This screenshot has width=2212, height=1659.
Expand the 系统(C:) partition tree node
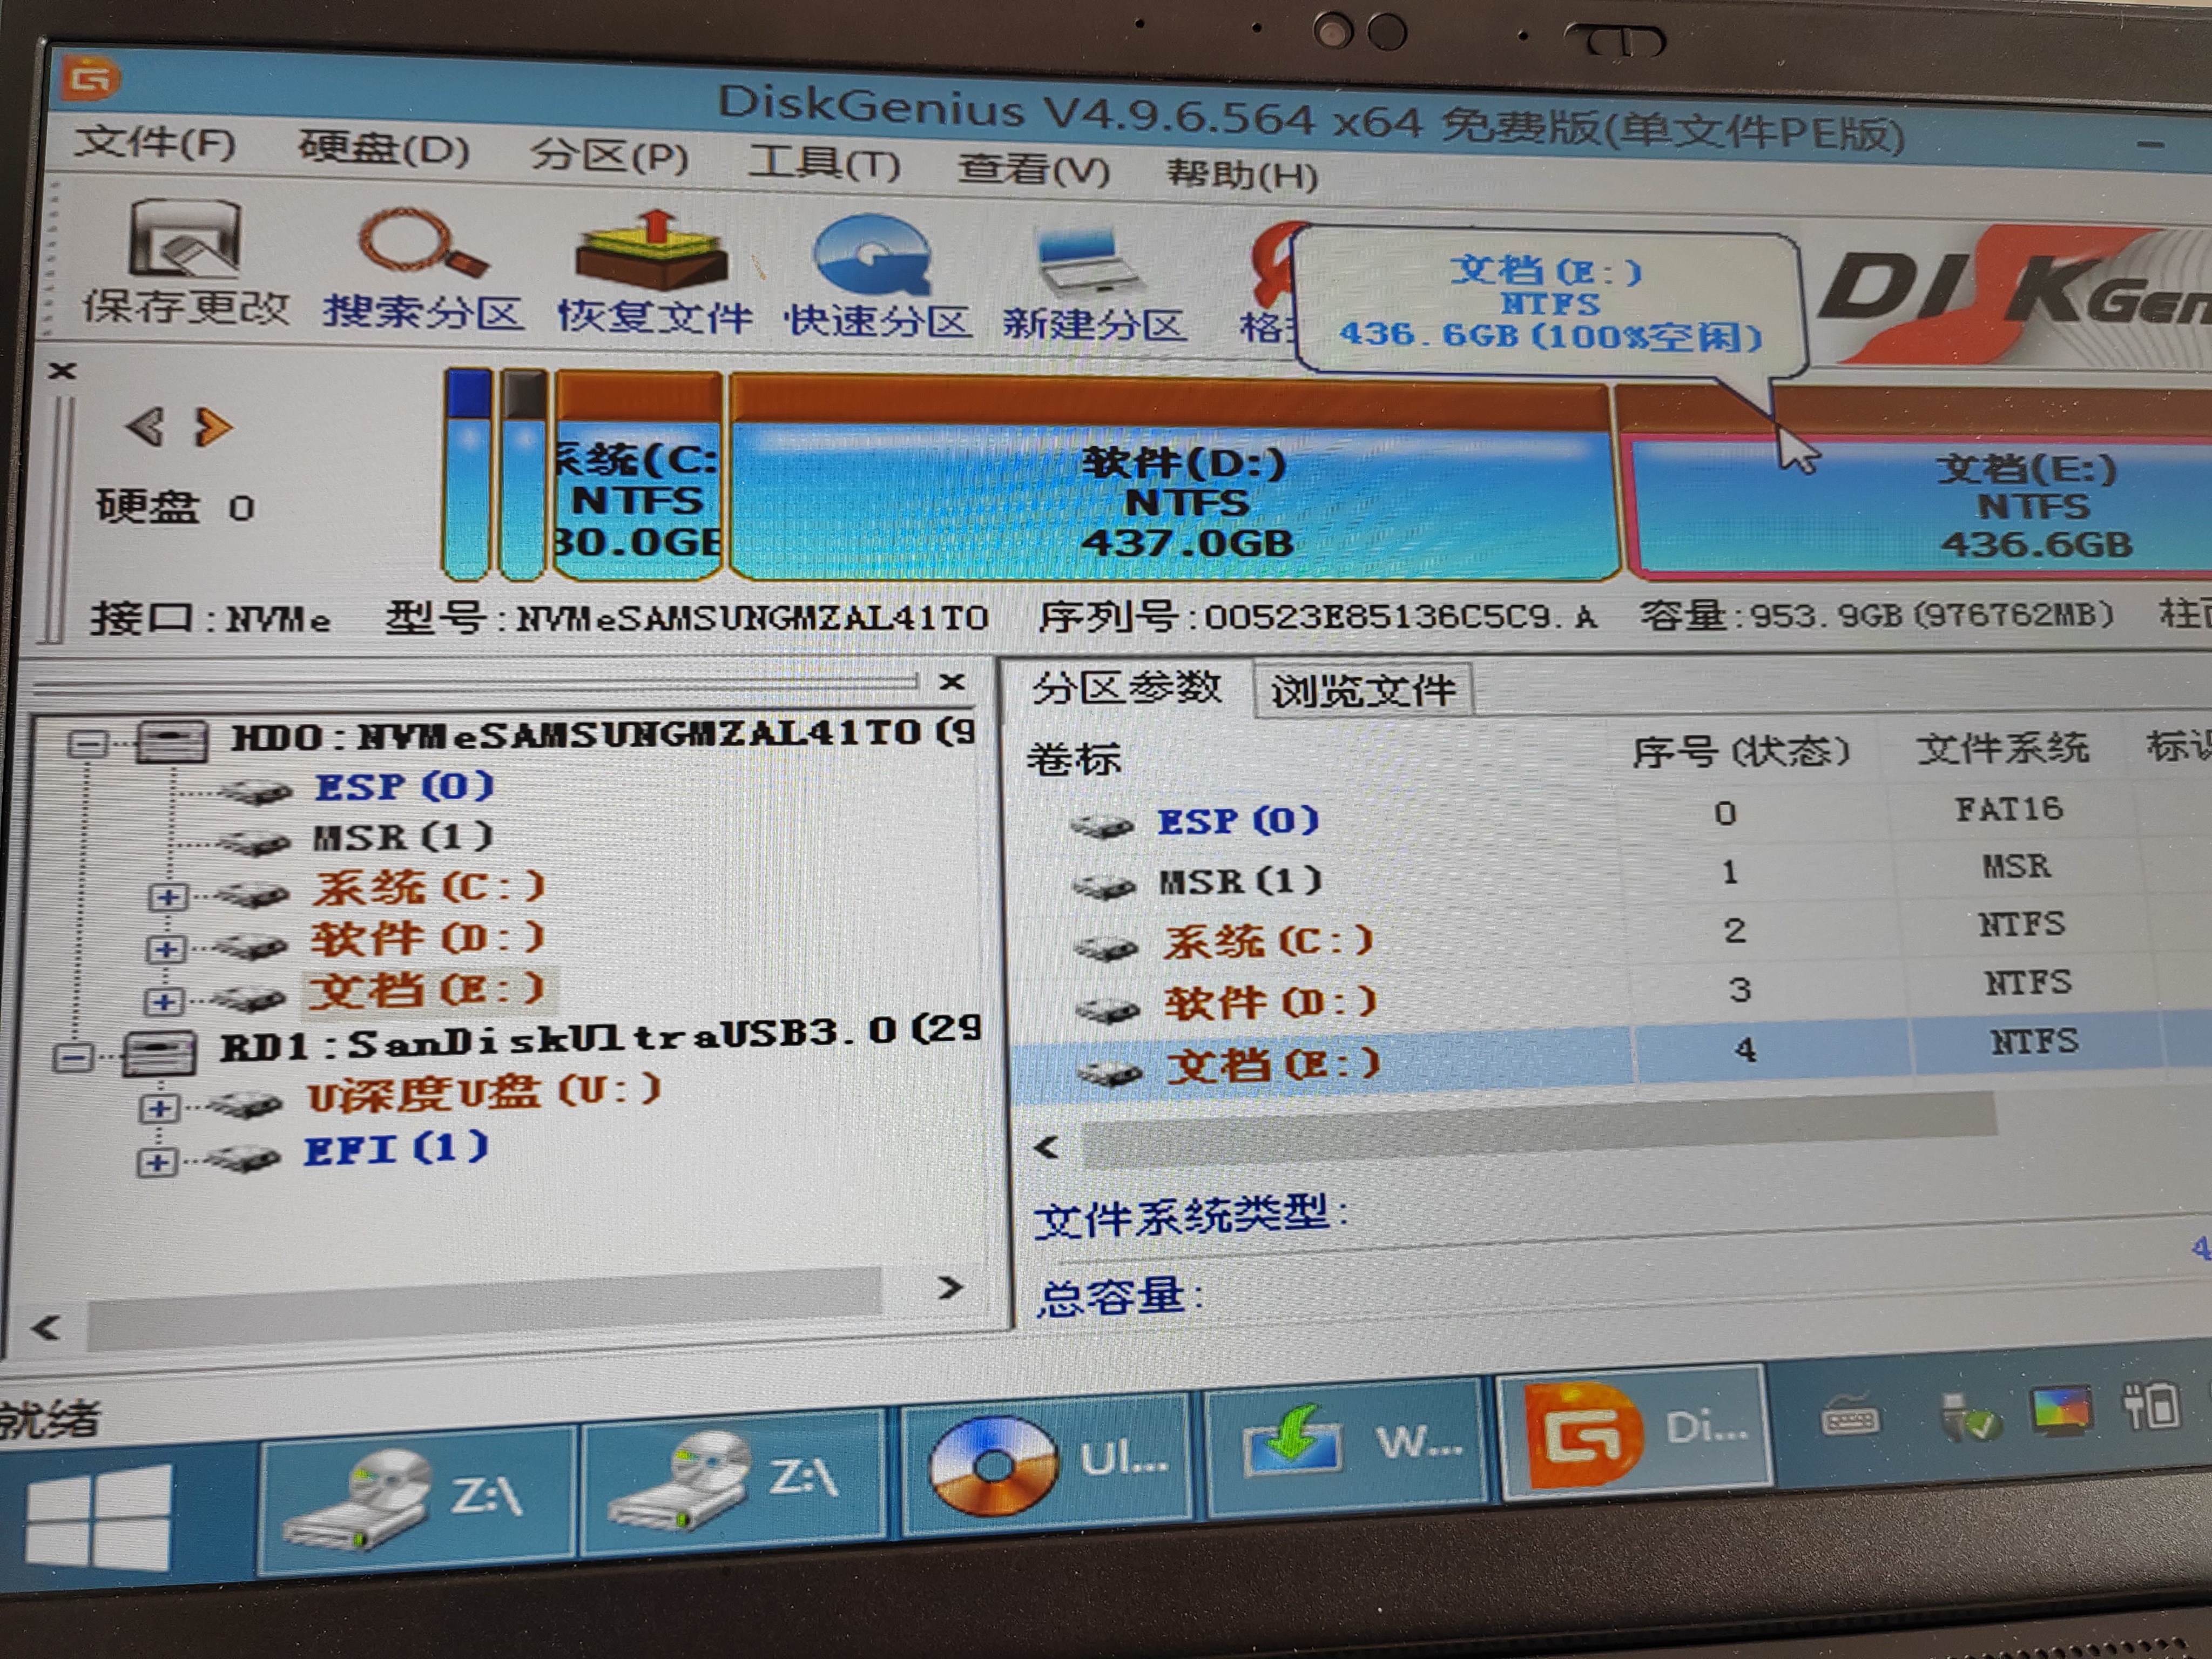[x=167, y=896]
